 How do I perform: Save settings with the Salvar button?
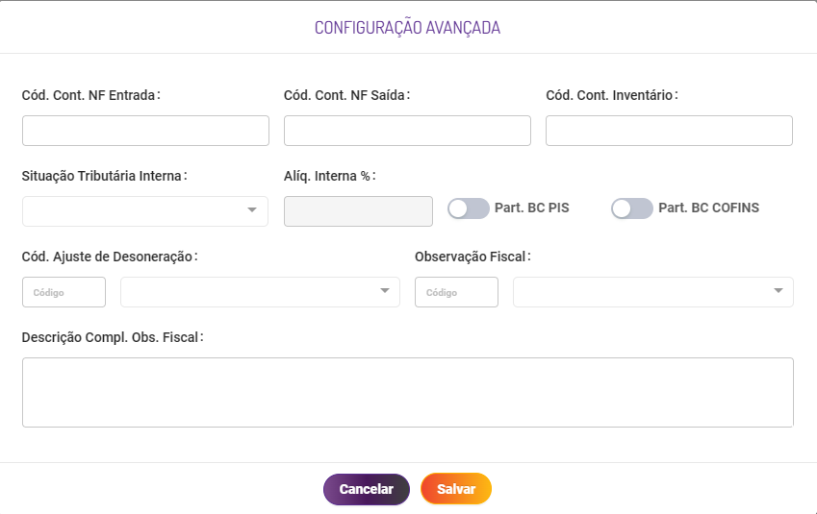tap(456, 489)
